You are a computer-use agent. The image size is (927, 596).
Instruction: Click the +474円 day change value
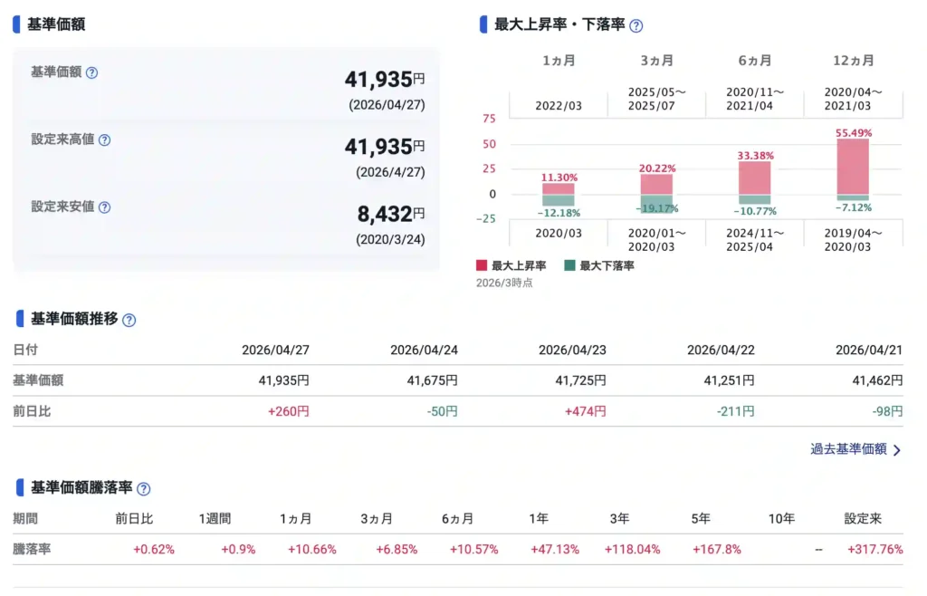(585, 411)
